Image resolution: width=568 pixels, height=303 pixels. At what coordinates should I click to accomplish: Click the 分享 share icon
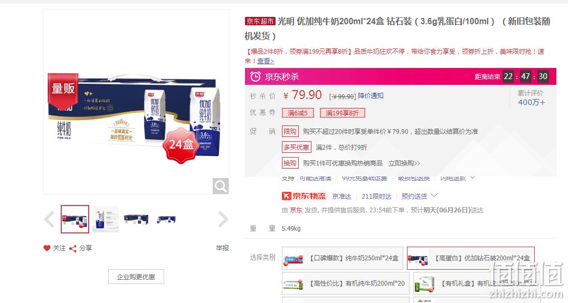(x=73, y=248)
